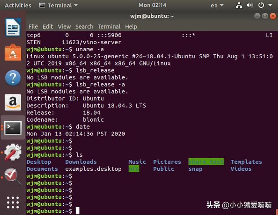Image resolution: width=278 pixels, height=215 pixels.
Task: Click the ':::5900' port address text
Action: pyautogui.click(x=109, y=35)
